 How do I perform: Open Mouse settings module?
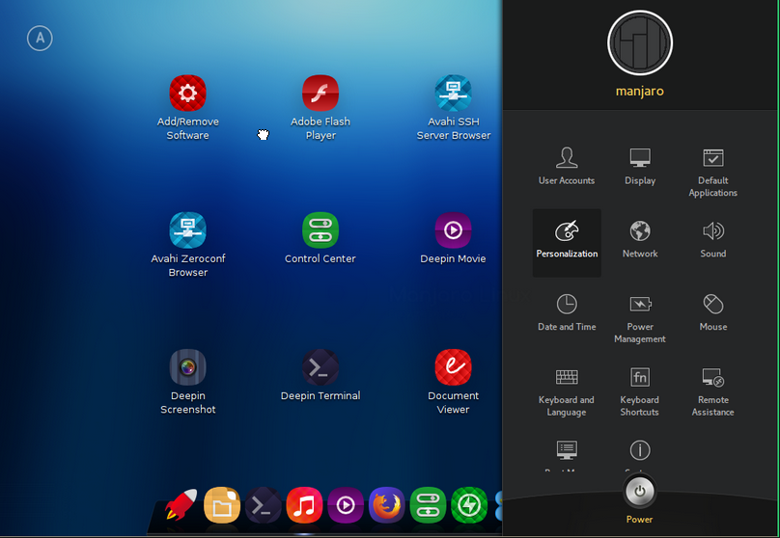point(712,312)
